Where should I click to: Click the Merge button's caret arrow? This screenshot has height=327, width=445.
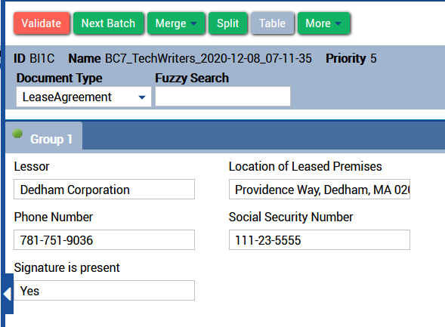click(x=193, y=23)
